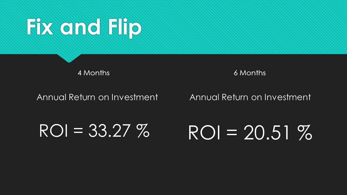The height and width of the screenshot is (195, 347).
Task: Click the word "Fix" in the slide title
Action: click(40, 27)
